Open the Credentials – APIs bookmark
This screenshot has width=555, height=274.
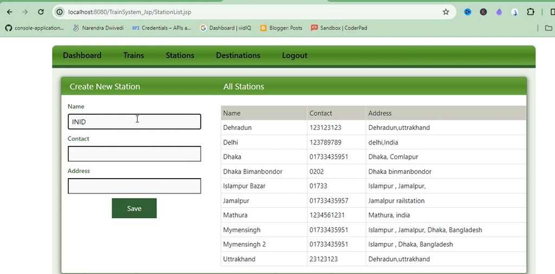tap(162, 28)
